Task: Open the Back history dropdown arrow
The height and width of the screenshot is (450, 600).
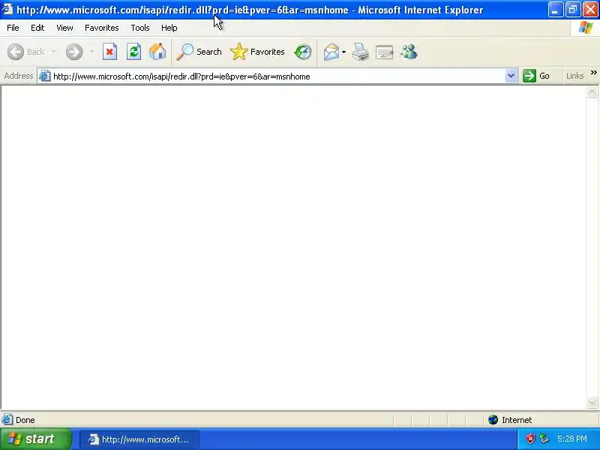Action: click(53, 52)
